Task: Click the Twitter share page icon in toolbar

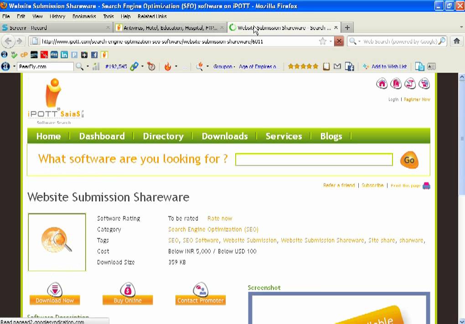Action: (x=419, y=67)
